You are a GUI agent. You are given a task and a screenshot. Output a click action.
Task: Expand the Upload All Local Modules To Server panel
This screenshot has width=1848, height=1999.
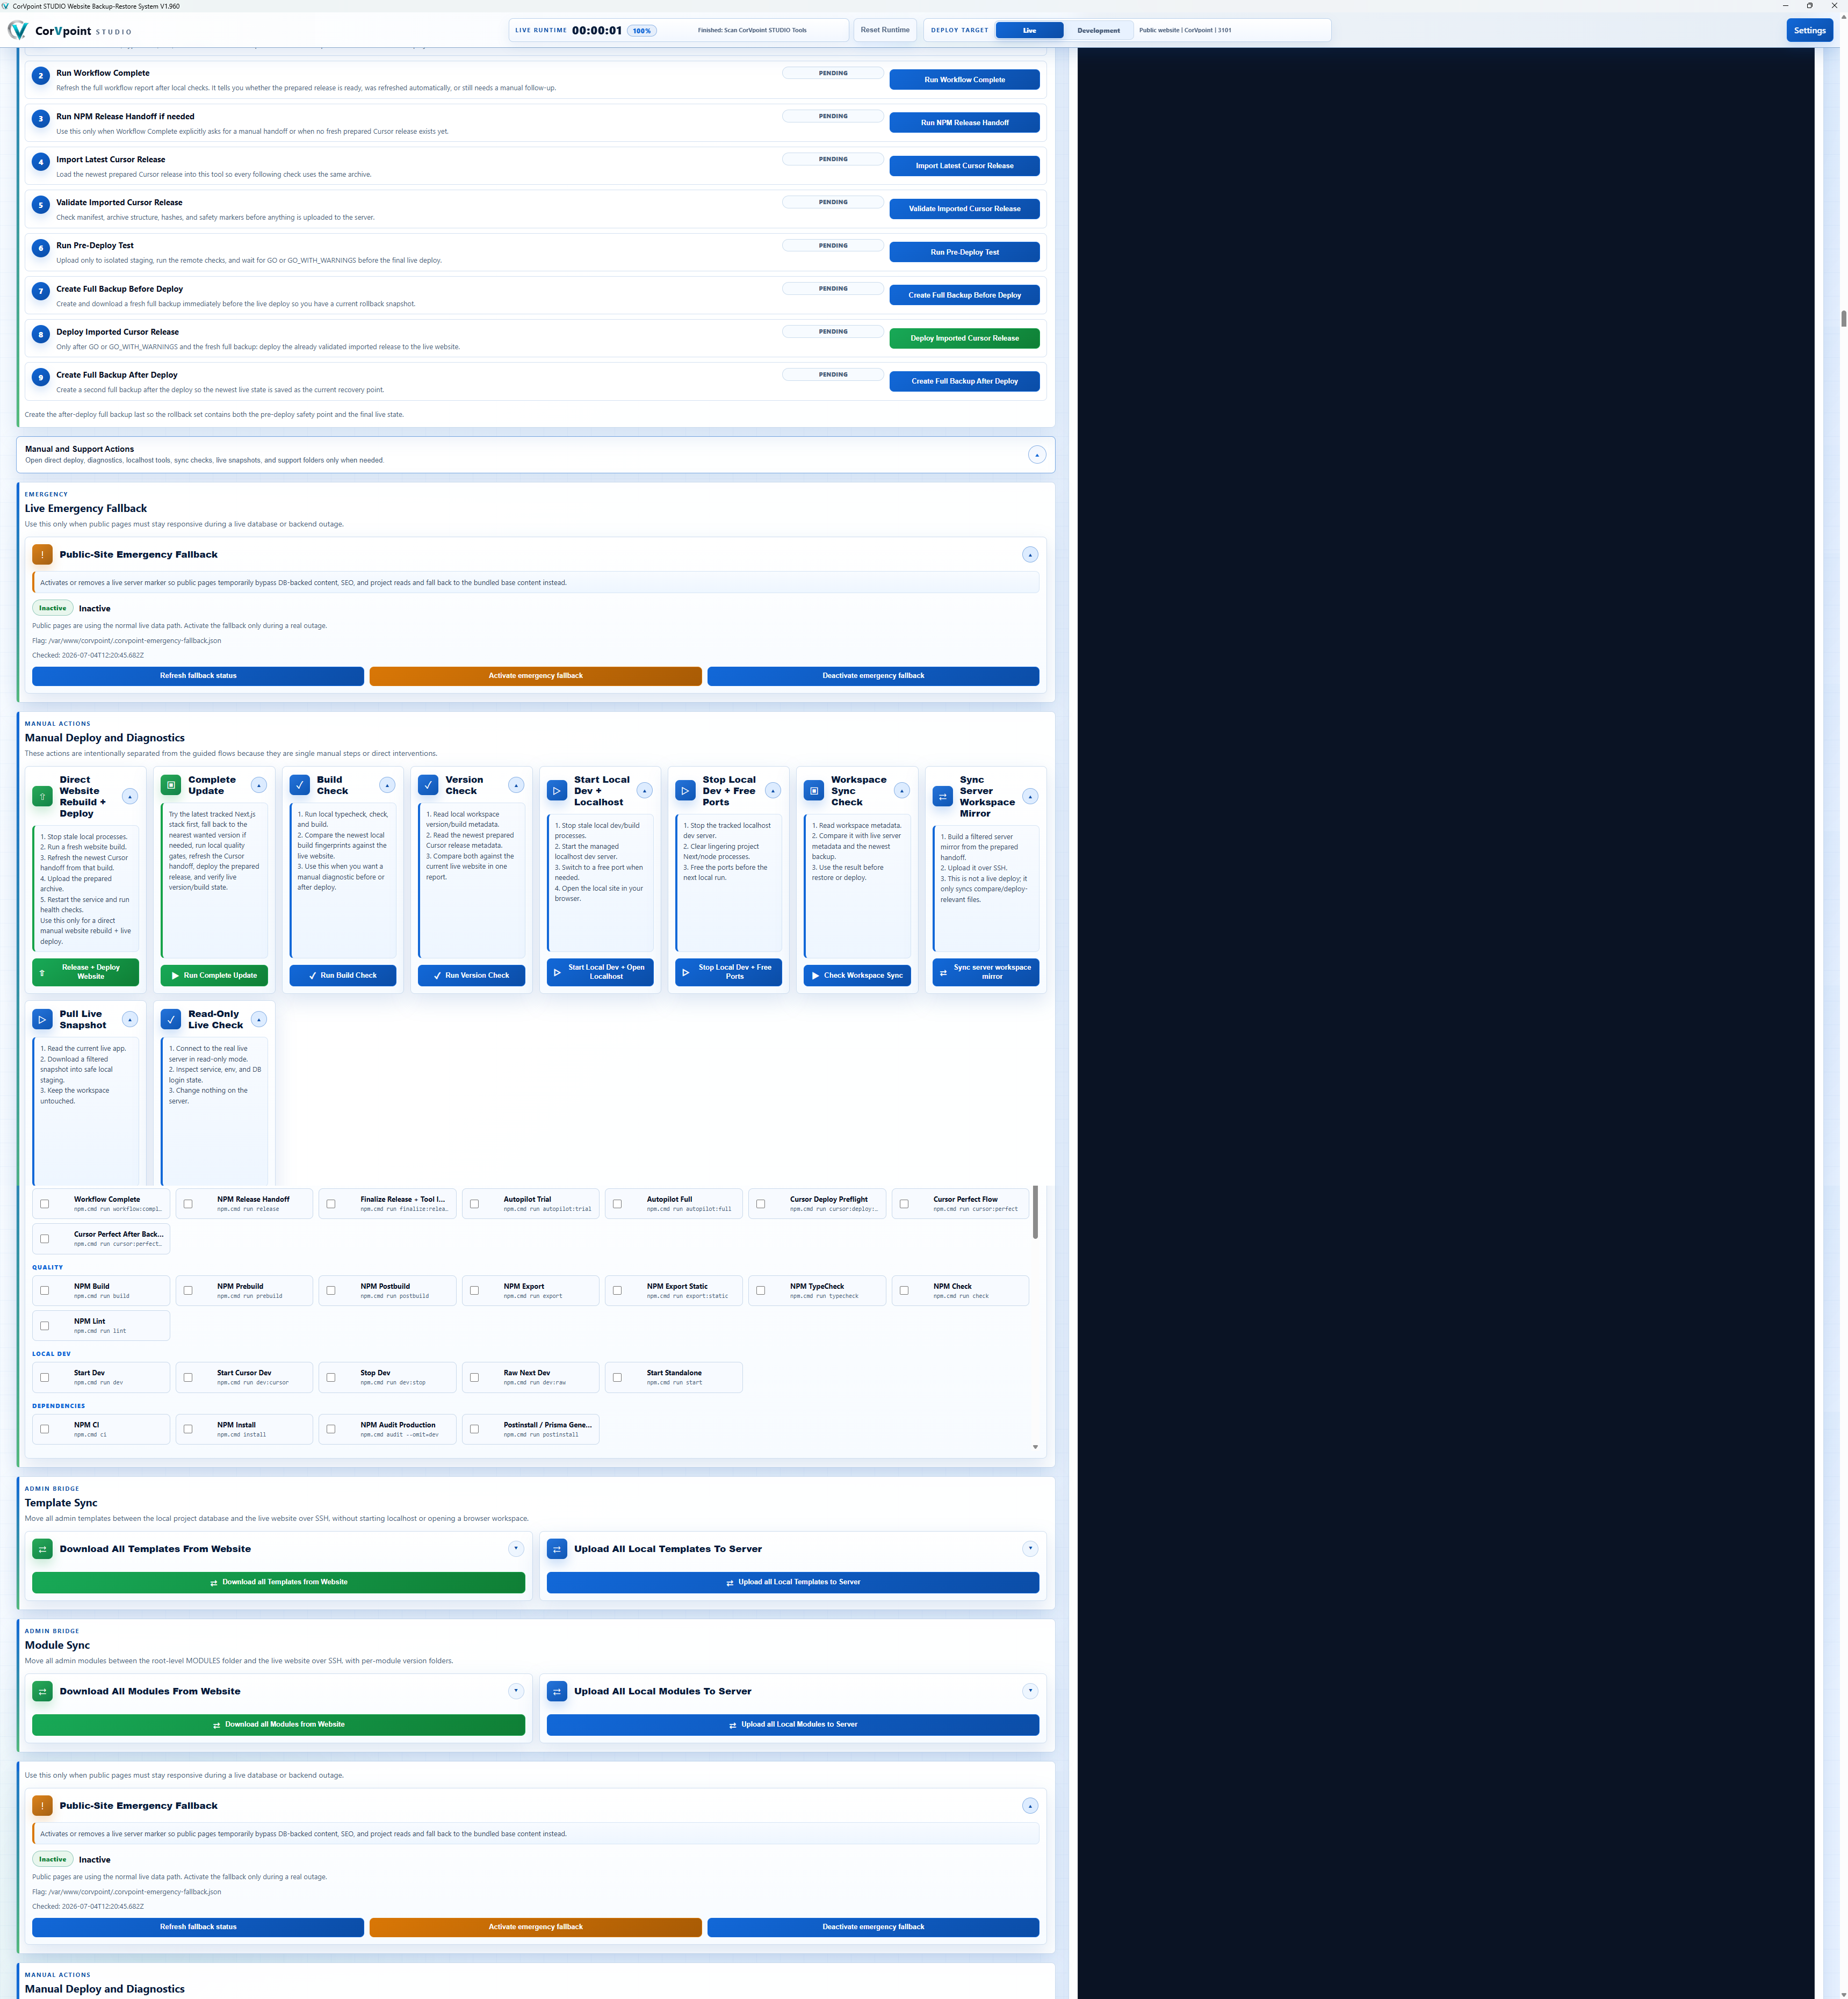click(1030, 1691)
